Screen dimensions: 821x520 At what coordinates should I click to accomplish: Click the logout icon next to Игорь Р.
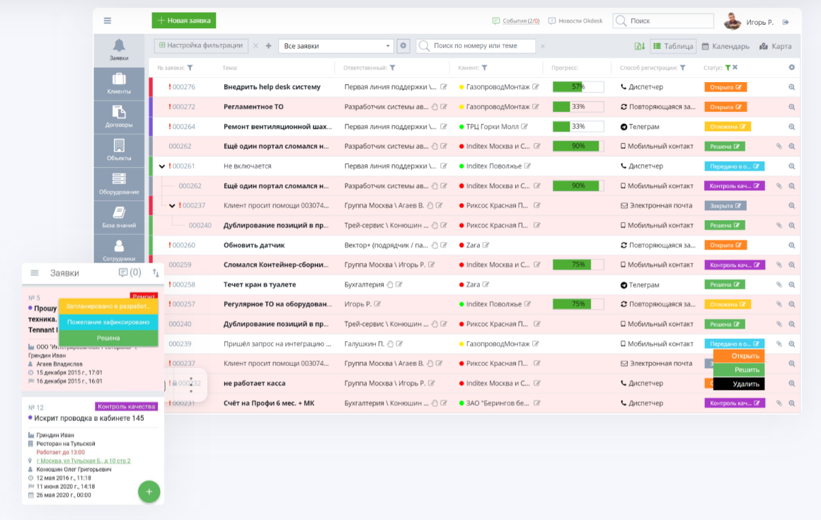[785, 21]
